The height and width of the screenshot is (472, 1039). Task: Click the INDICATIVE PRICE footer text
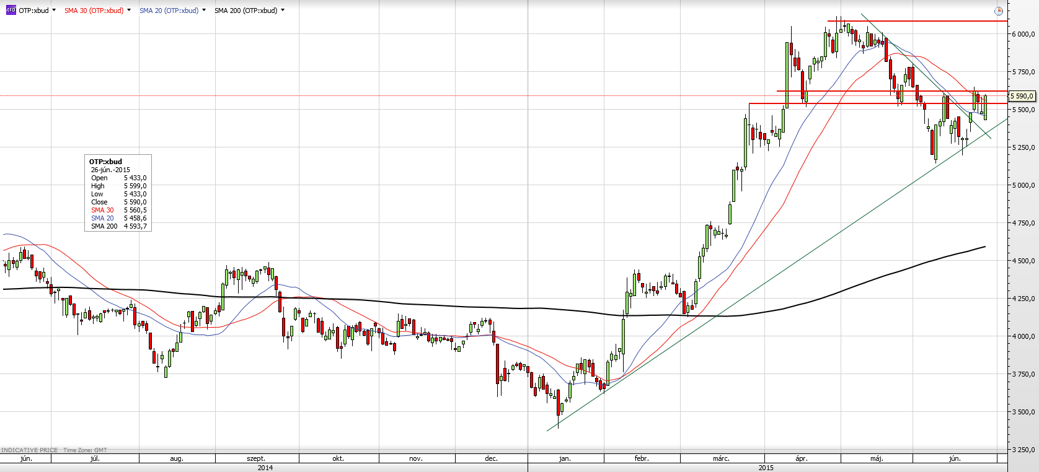[x=30, y=450]
